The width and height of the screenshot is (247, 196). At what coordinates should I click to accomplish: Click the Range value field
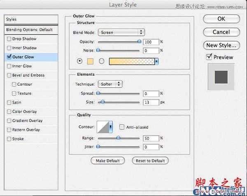[151, 138]
